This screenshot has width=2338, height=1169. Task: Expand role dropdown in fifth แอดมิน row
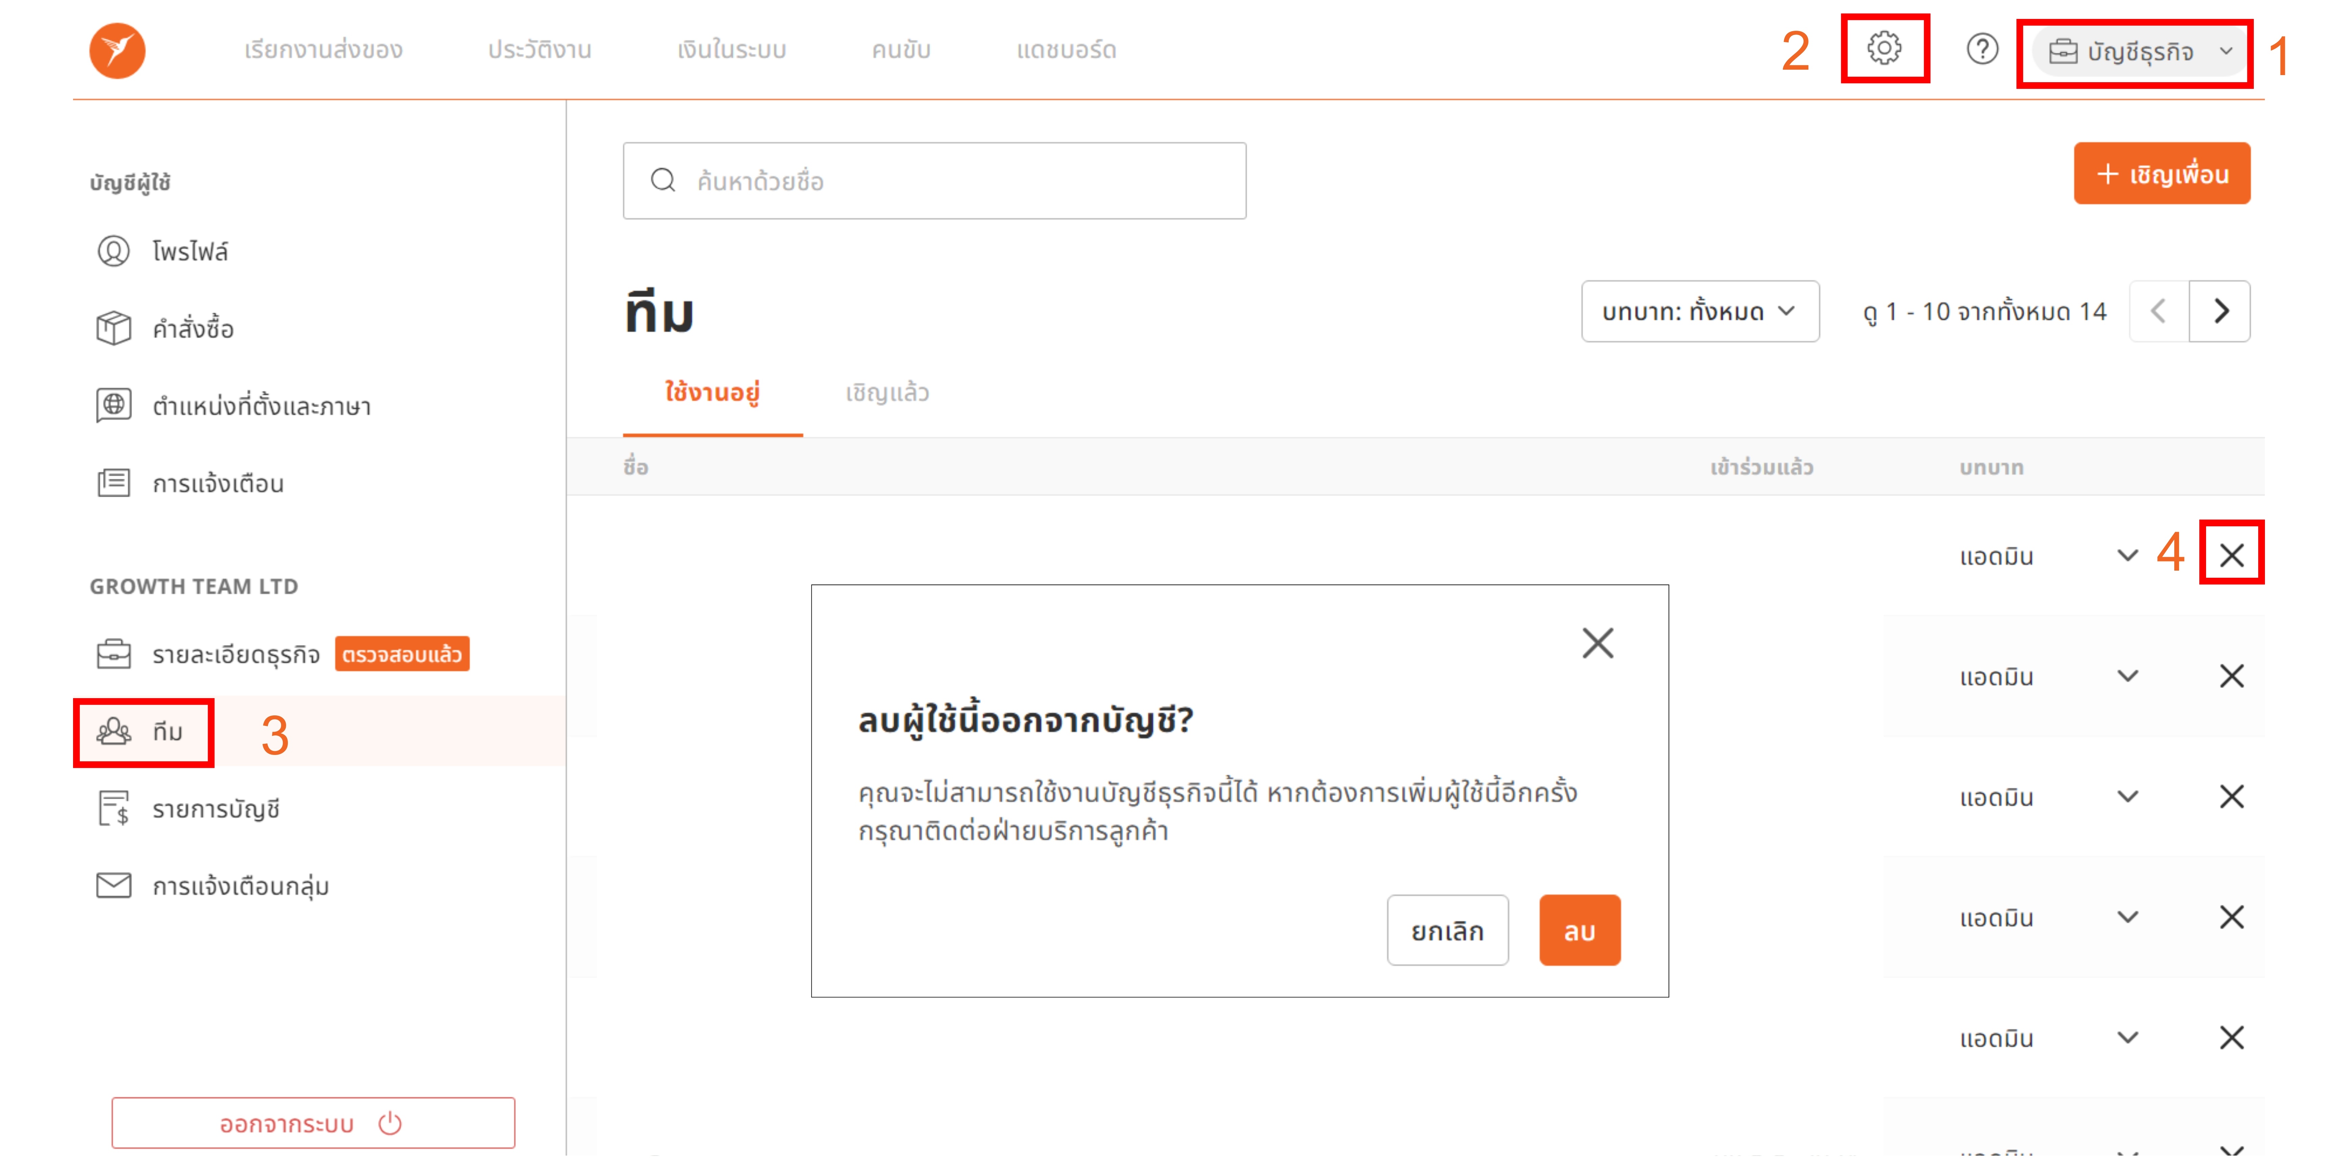(x=2127, y=1037)
